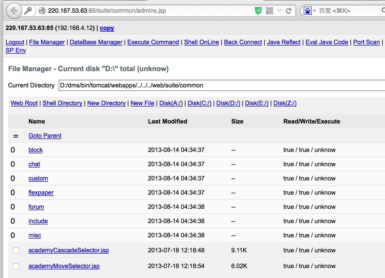Switch to Disk(C:/) drive

pyautogui.click(x=199, y=103)
